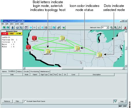Viewport: 131px width, 108px height.
Task: Tick the Exclude Same Root Cause checkbox
Action: [25, 101]
